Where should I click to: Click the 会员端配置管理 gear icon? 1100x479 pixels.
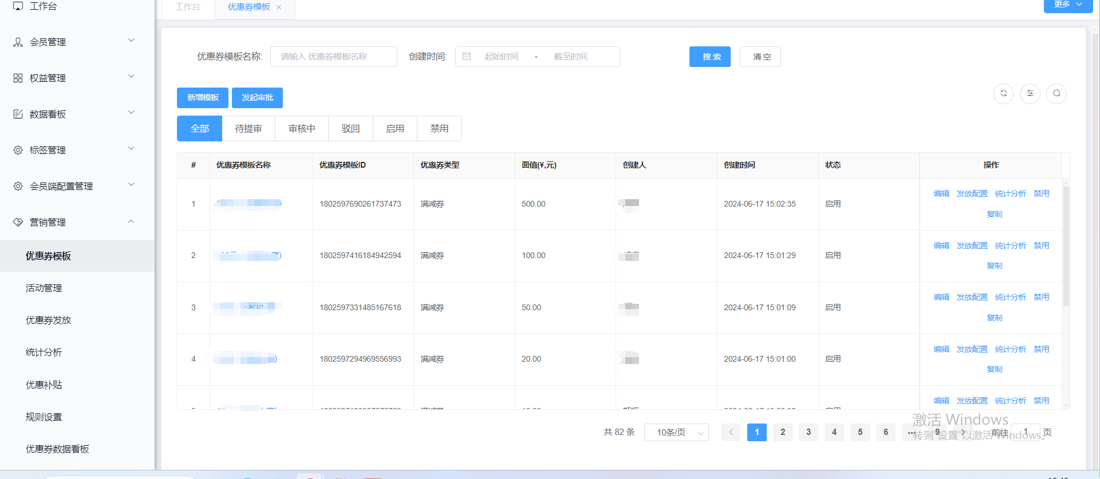[18, 186]
